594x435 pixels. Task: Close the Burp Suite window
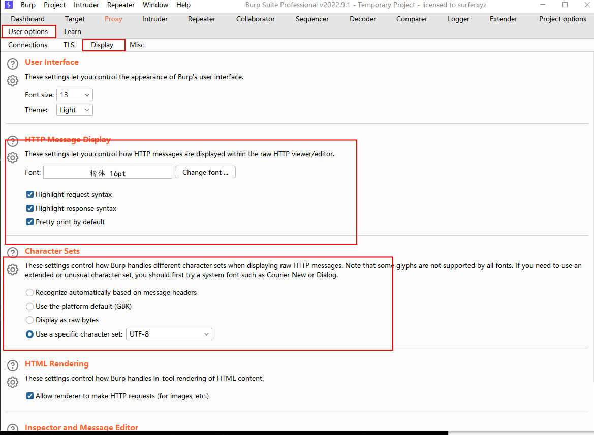(587, 5)
